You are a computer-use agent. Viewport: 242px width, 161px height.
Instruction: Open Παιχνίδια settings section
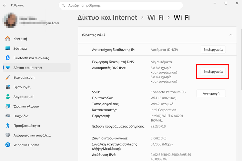21,116
